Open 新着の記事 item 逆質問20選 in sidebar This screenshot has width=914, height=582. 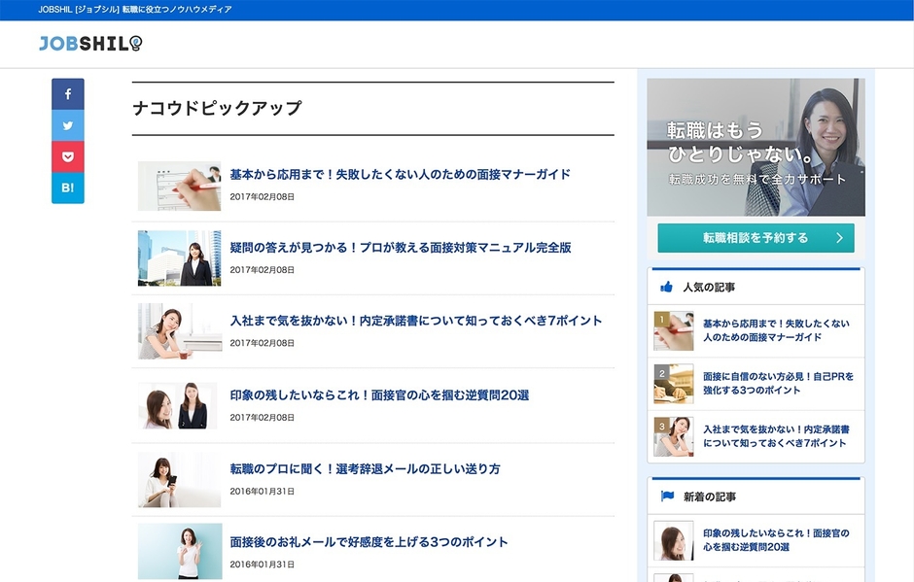[x=775, y=540]
